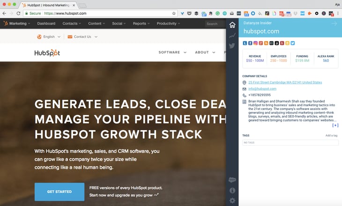This screenshot has width=342, height=206.
Task: Click the browser address bar
Action: pos(100,13)
